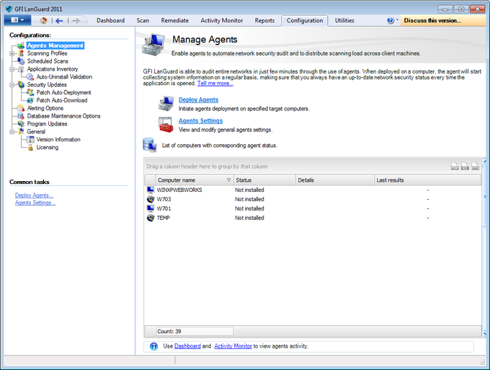Click the Applications Inventory tree icon
This screenshot has height=370, width=490.
21,69
